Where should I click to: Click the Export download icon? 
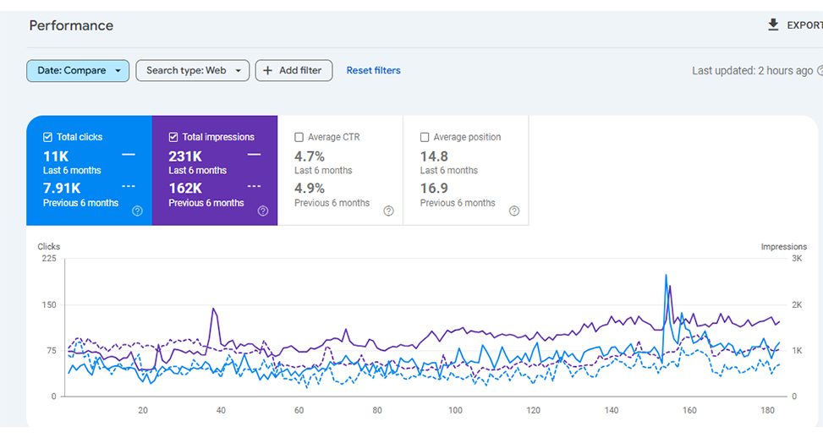pyautogui.click(x=773, y=25)
